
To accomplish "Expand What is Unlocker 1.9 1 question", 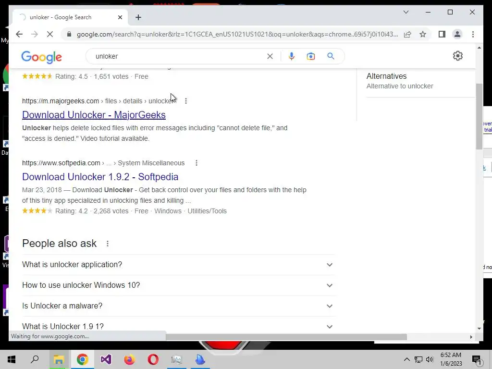I will pyautogui.click(x=178, y=326).
